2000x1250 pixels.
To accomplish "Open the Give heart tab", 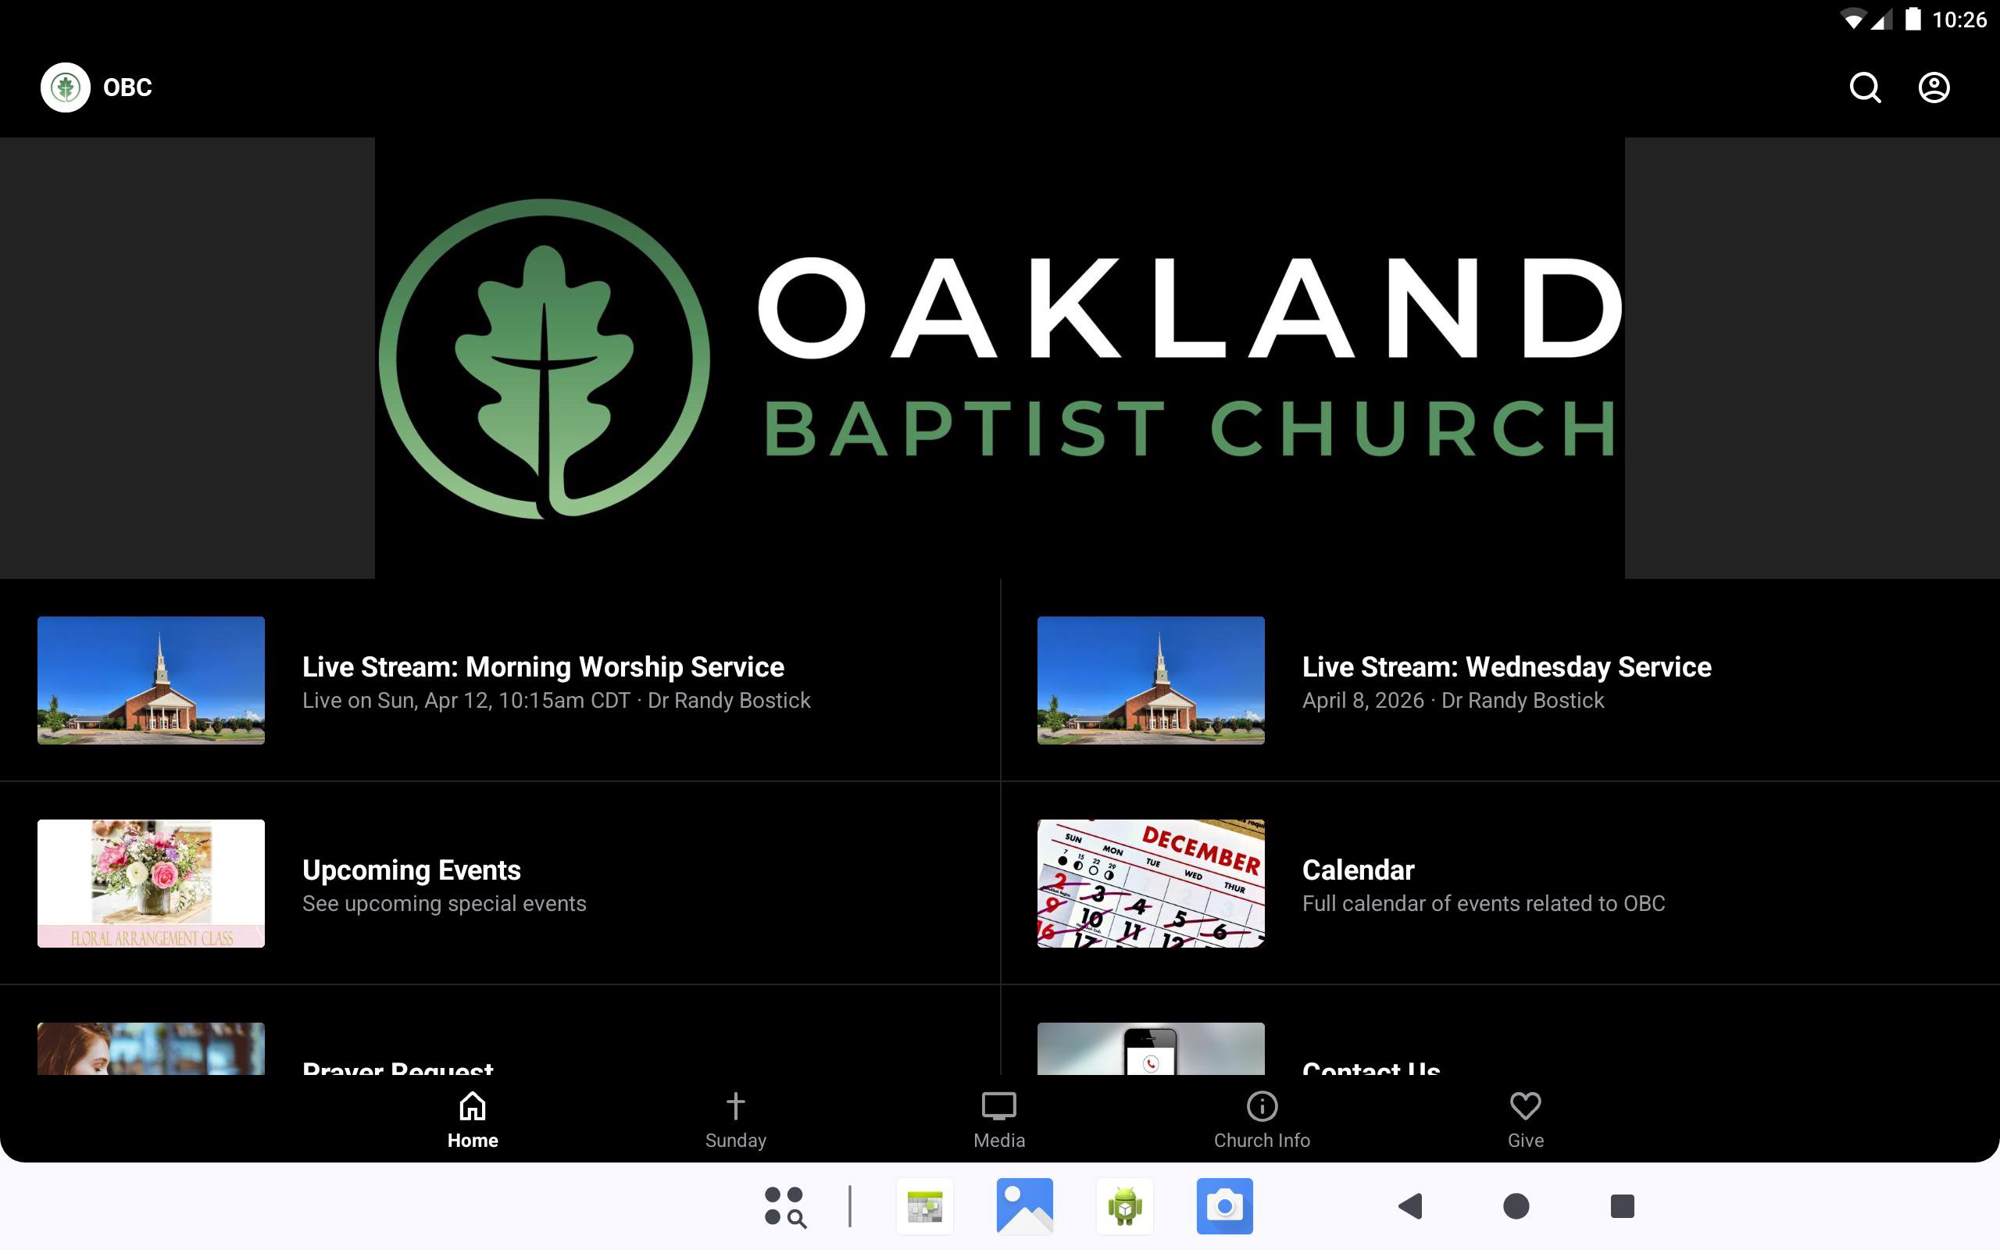I will point(1525,1120).
